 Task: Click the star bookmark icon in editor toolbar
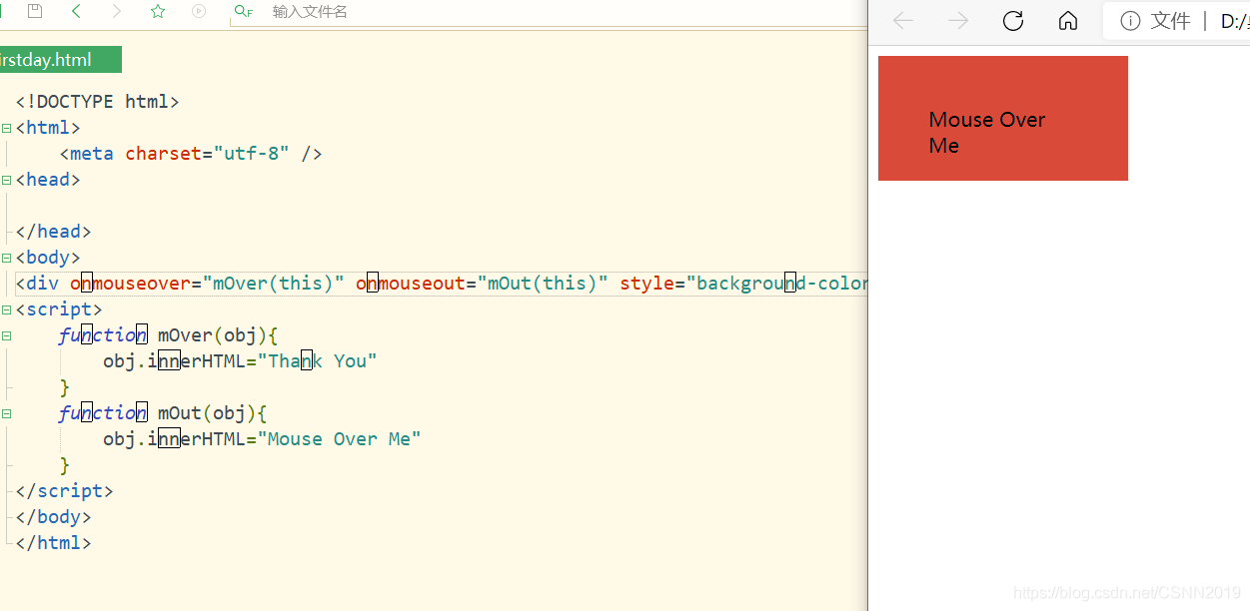pyautogui.click(x=158, y=11)
